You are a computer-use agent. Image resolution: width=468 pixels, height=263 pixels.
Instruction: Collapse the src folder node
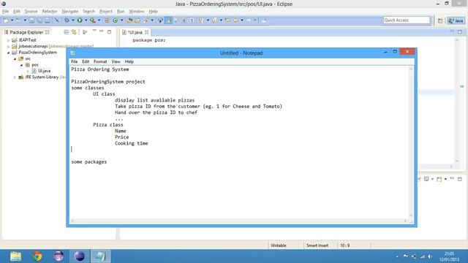(15, 58)
